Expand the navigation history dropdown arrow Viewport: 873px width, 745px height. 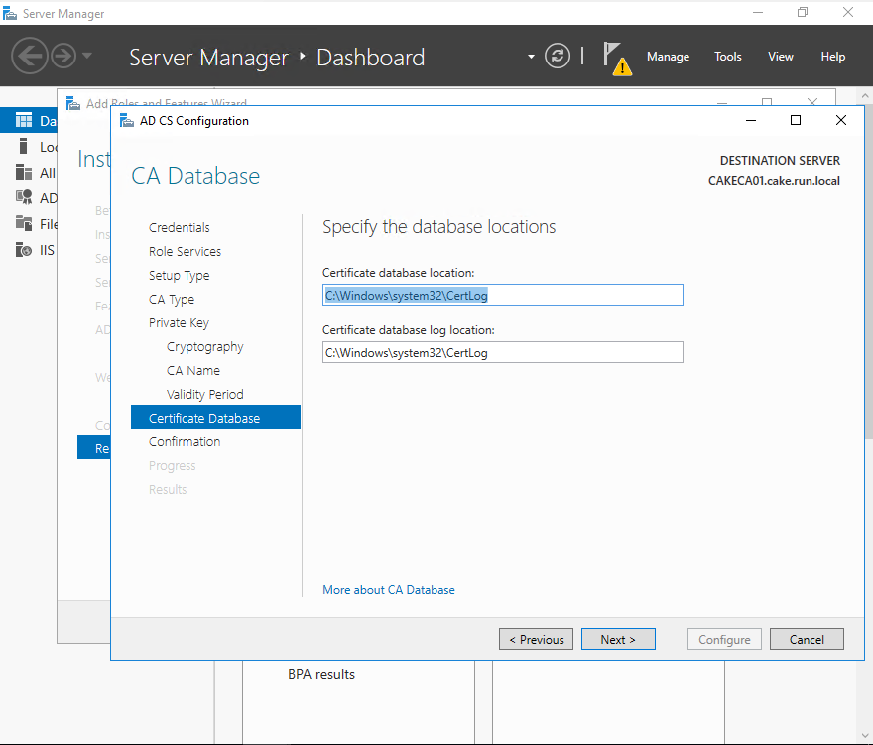tap(87, 56)
